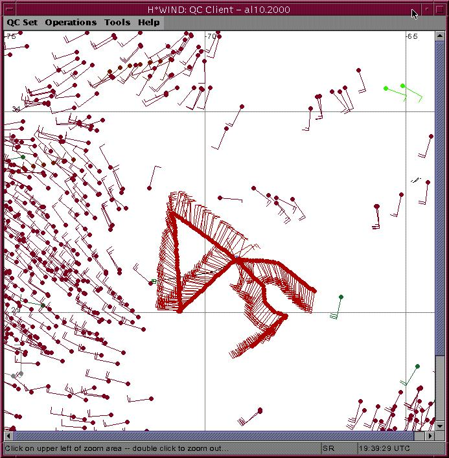
Task: Open the QC Set menu
Action: pos(22,22)
